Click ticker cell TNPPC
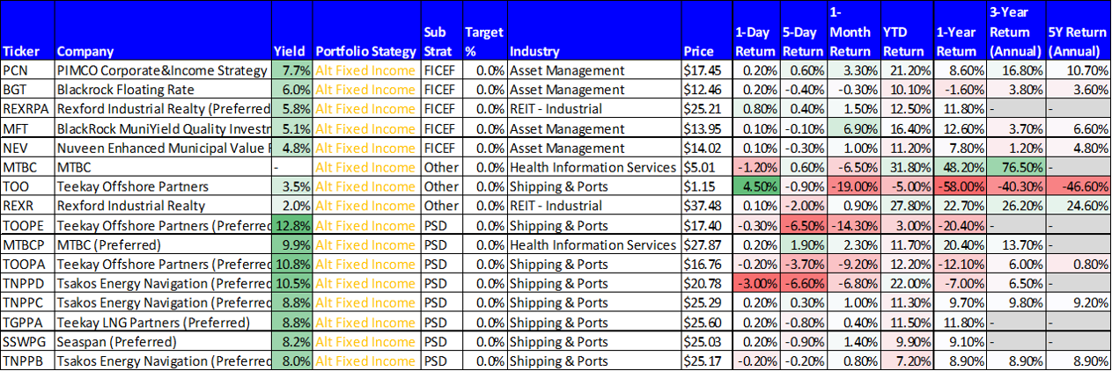Viewport: 1112px width, 371px height. pyautogui.click(x=27, y=302)
